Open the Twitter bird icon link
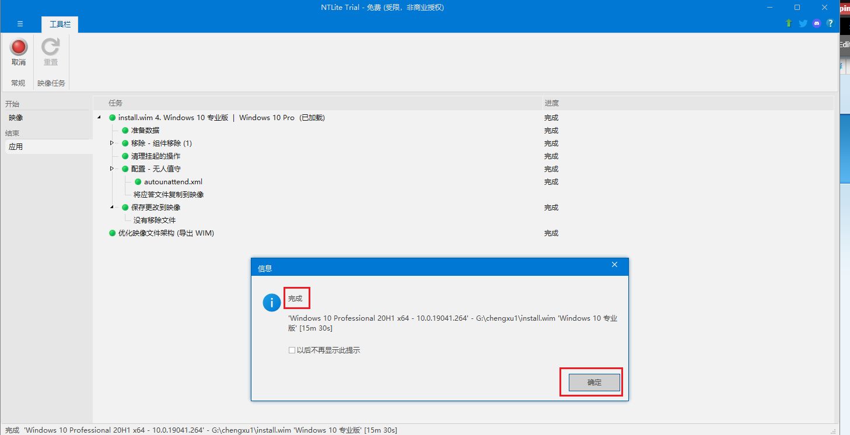The height and width of the screenshot is (435, 850). pyautogui.click(x=803, y=23)
